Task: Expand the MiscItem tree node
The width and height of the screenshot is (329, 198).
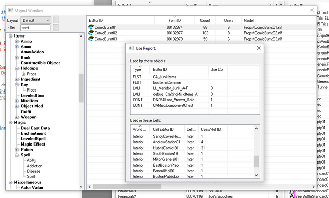Action: [17, 101]
